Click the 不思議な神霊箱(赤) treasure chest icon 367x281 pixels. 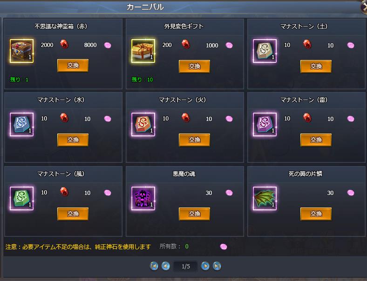(21, 51)
